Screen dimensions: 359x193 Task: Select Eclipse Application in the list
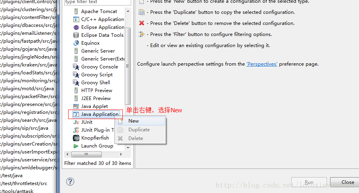tap(103, 27)
